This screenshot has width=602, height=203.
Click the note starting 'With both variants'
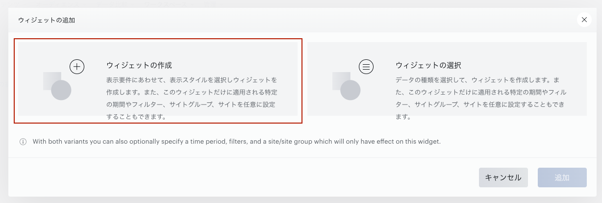(x=237, y=142)
